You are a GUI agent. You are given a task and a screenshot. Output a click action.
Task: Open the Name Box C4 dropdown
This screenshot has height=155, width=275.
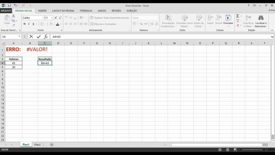click(19, 37)
